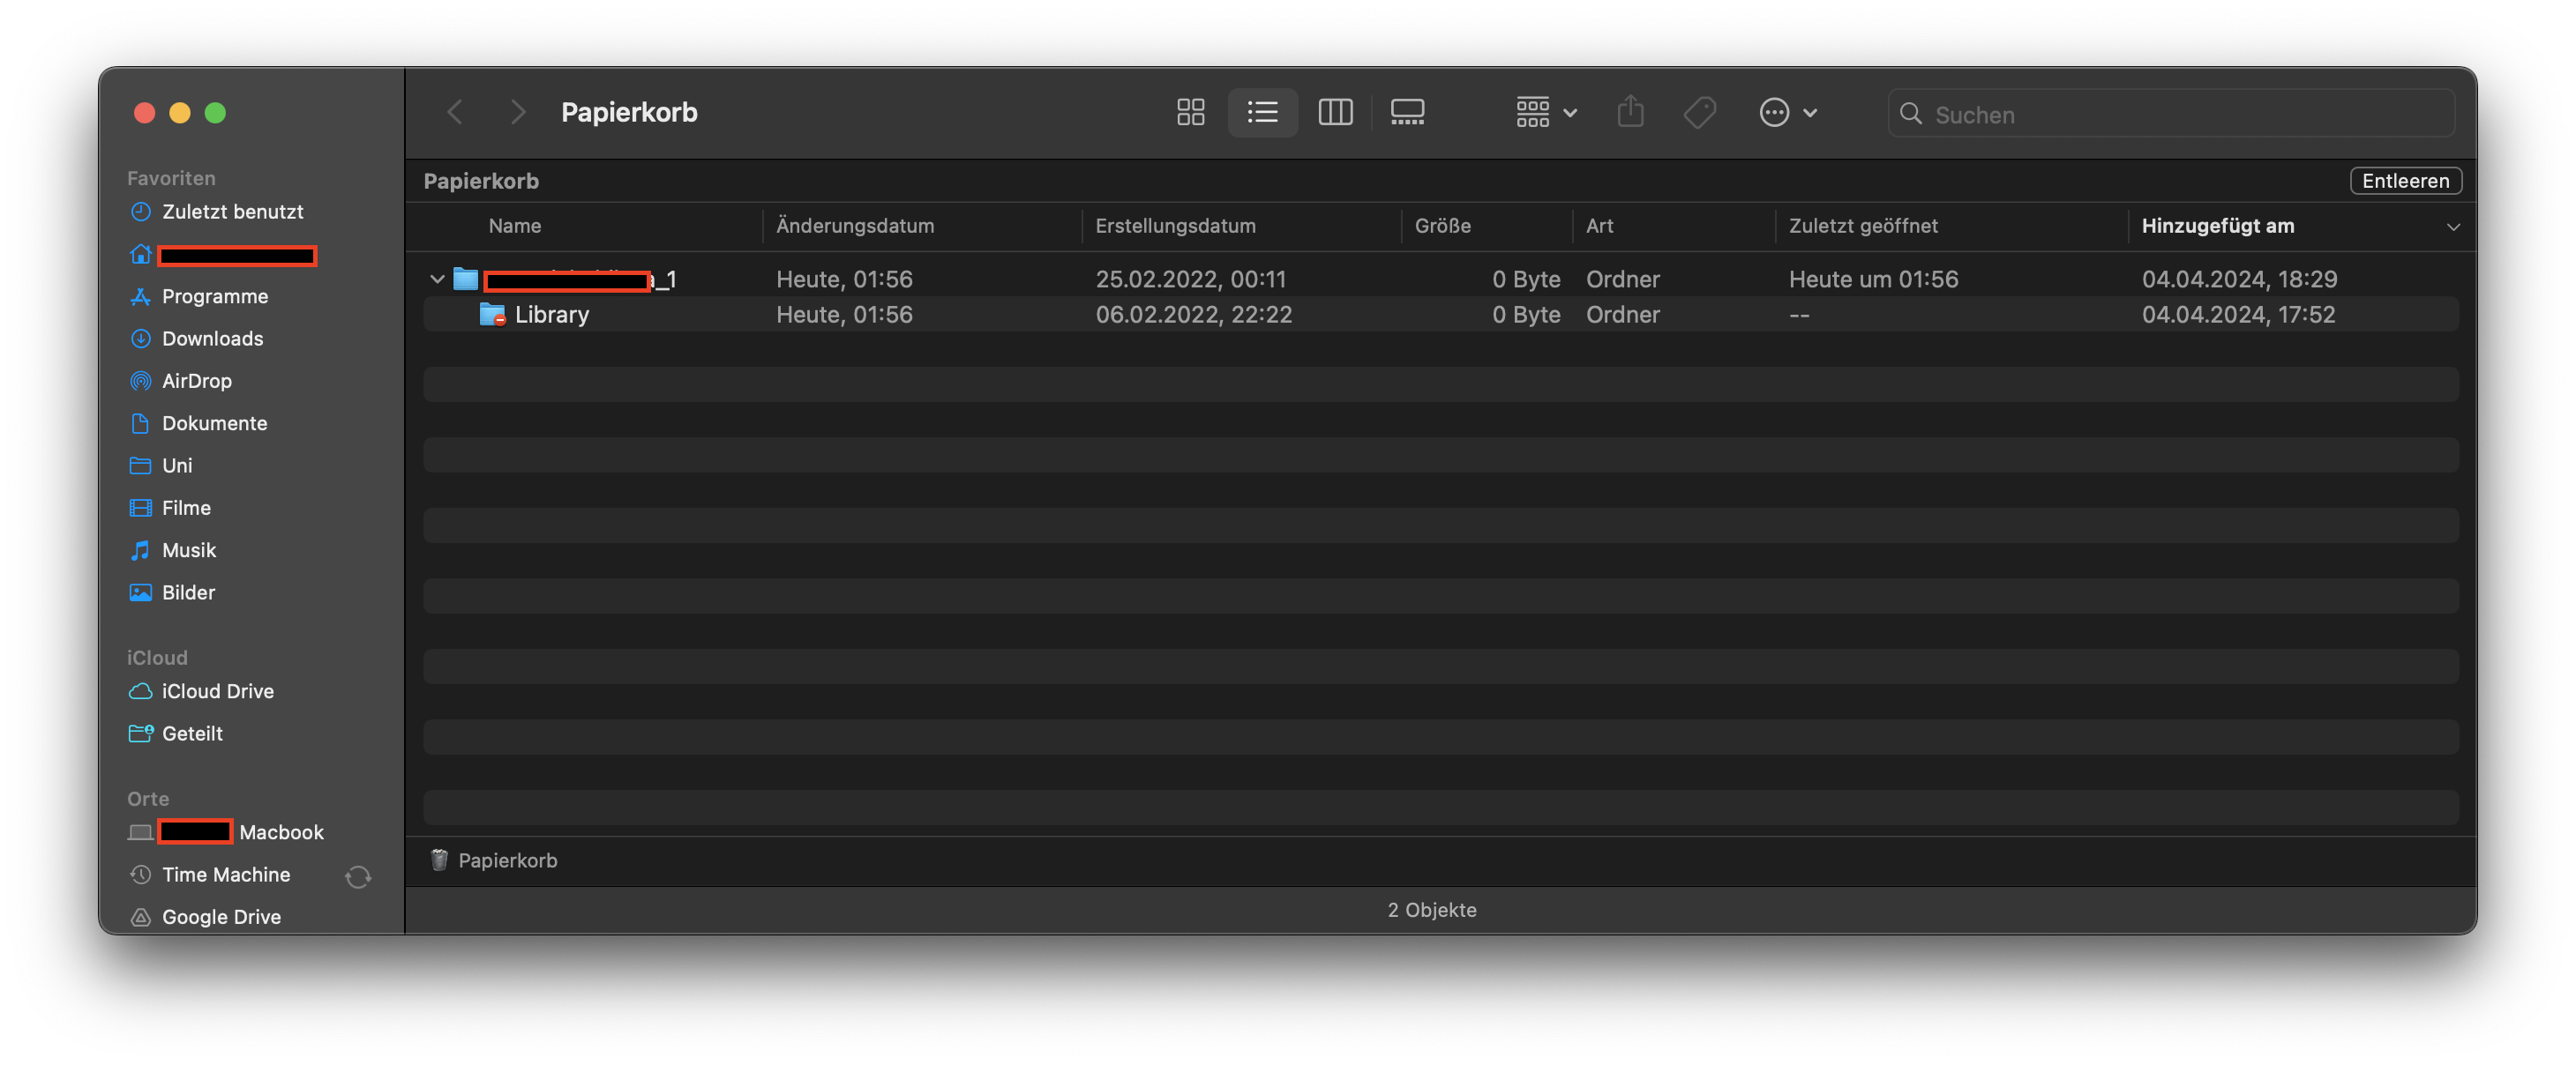Viewport: 2576px width, 1065px height.
Task: Sort by Größe column header
Action: point(1442,226)
